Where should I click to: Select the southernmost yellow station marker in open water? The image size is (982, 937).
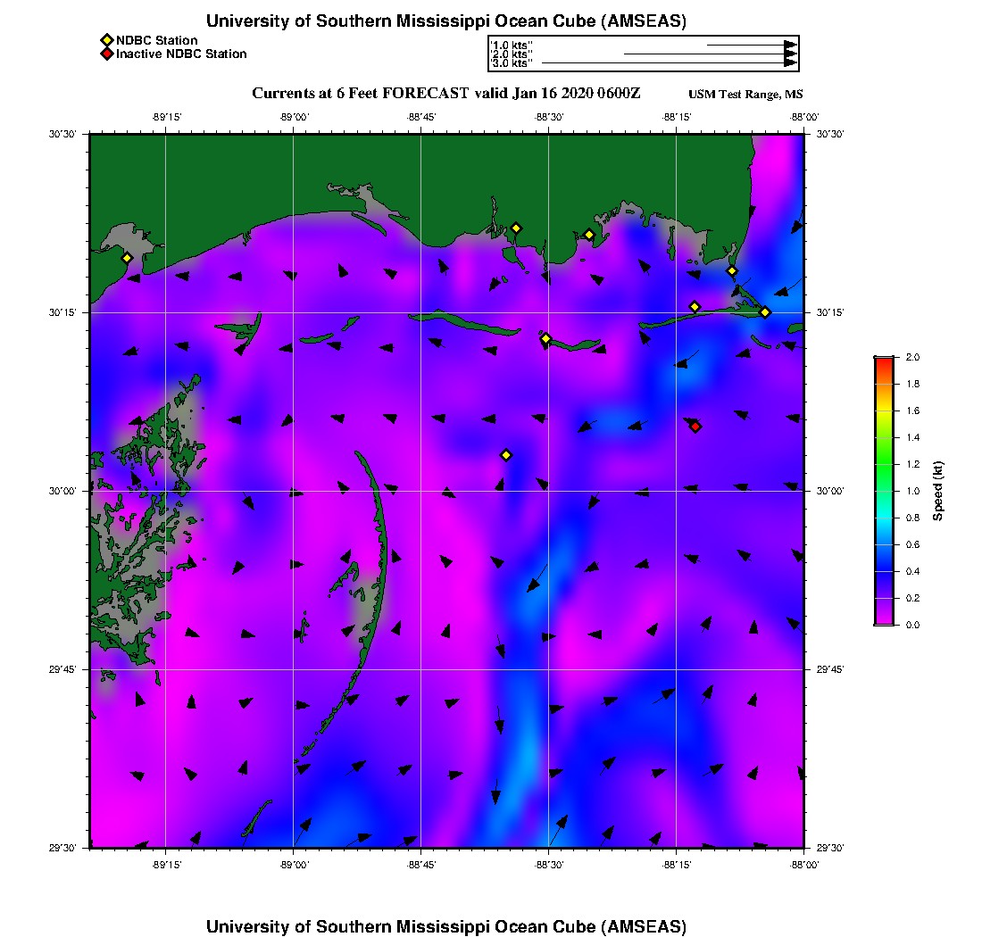pyautogui.click(x=506, y=455)
